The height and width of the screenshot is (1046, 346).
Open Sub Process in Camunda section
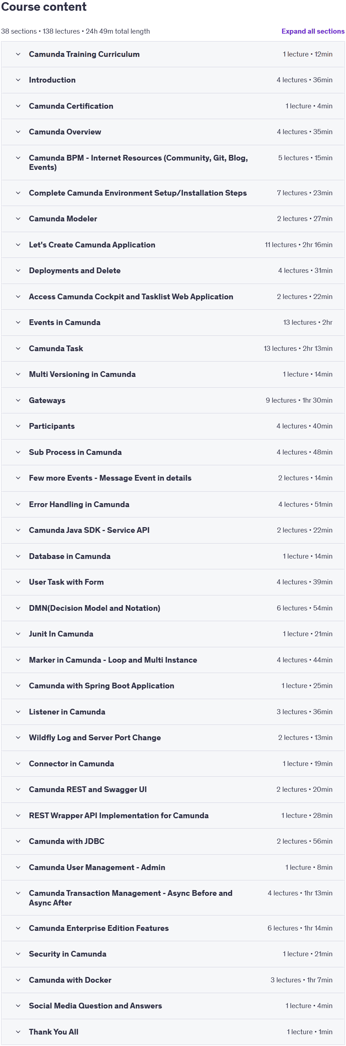point(173,452)
